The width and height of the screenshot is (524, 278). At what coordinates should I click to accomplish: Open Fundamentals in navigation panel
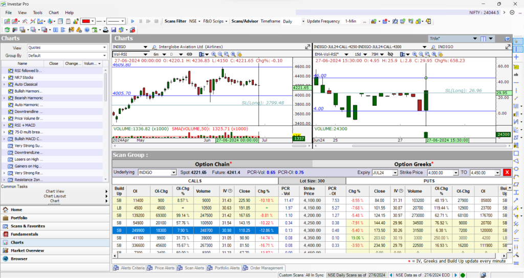tap(55, 234)
